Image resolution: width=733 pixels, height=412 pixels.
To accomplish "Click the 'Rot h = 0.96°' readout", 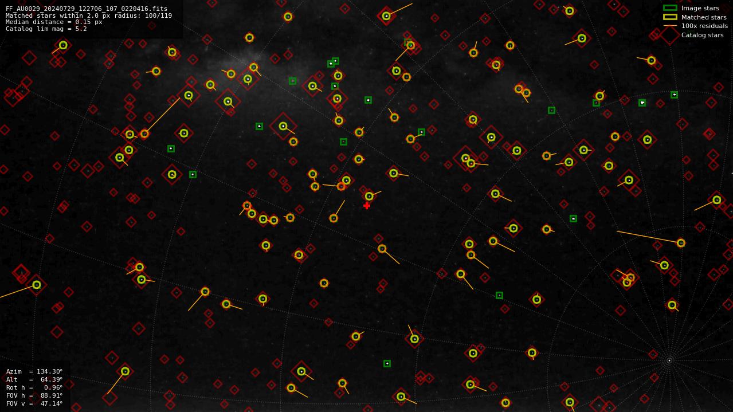I will [x=34, y=387].
